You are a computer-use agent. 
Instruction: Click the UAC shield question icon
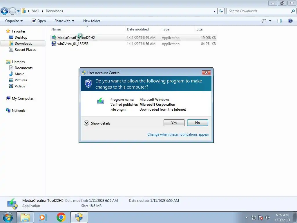click(x=88, y=83)
